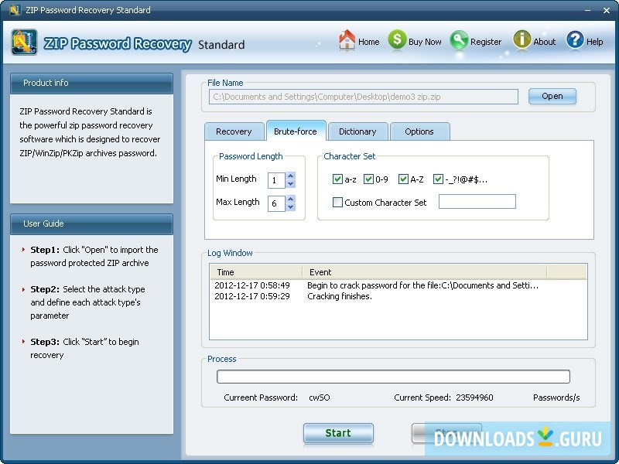Viewport: 619px width, 464px height.
Task: Open the About link text
Action: (545, 42)
